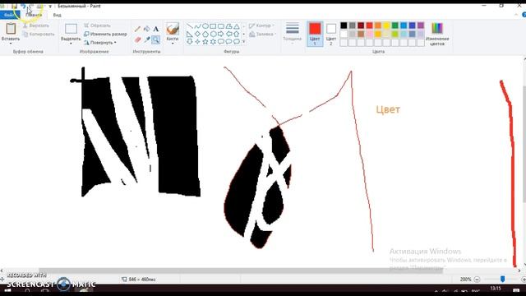Choose the Rounded rectangle shape
This screenshot has height=296, width=526.
point(221,26)
